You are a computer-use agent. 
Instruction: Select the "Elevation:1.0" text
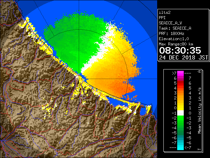click(x=174, y=39)
